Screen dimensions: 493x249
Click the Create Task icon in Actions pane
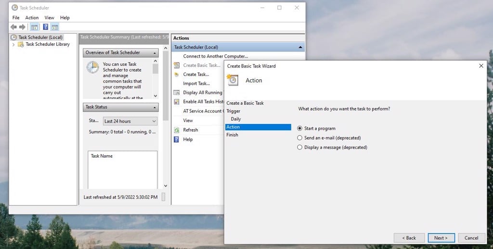coord(177,75)
